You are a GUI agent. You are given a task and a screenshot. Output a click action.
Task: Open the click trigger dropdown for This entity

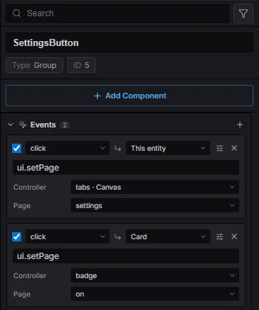pyautogui.click(x=67, y=148)
